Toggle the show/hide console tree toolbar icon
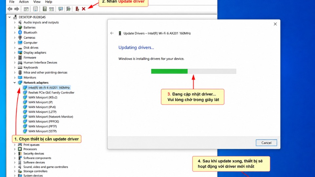 [x=26, y=9]
